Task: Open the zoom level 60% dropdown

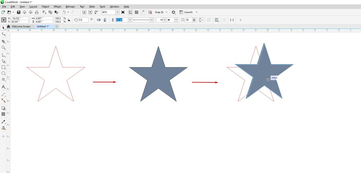Action: pyautogui.click(x=117, y=12)
